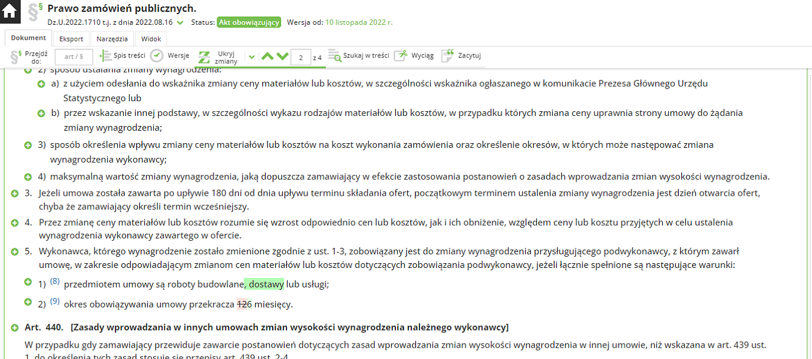Image resolution: width=812 pixels, height=359 pixels.
Task: Open dropdown next to Ukryj zmiany
Action: [252, 57]
